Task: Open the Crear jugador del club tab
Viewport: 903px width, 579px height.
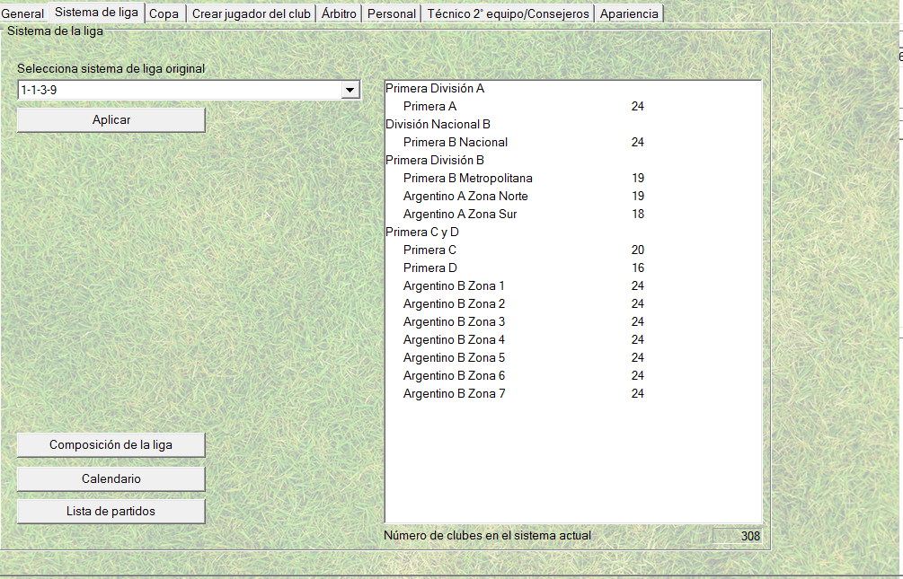Action: pyautogui.click(x=251, y=13)
